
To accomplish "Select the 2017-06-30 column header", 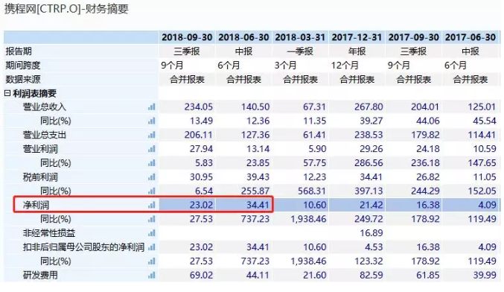I will tap(470, 37).
